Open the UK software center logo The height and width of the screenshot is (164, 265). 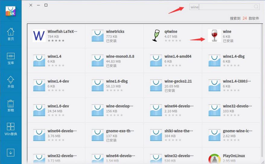point(11,11)
